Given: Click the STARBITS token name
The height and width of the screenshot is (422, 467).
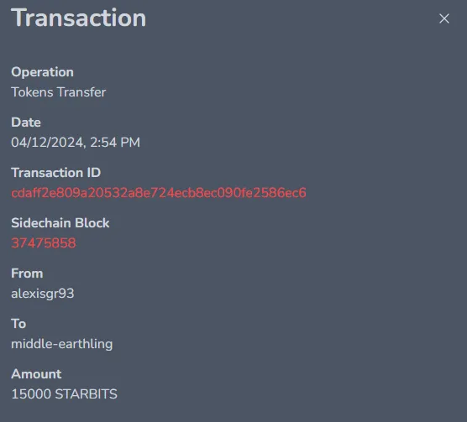Looking at the screenshot, I should (87, 394).
